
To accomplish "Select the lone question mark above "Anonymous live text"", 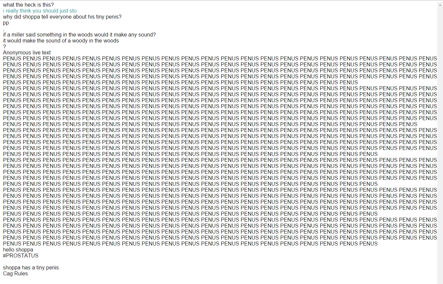I will coord(4,47).
